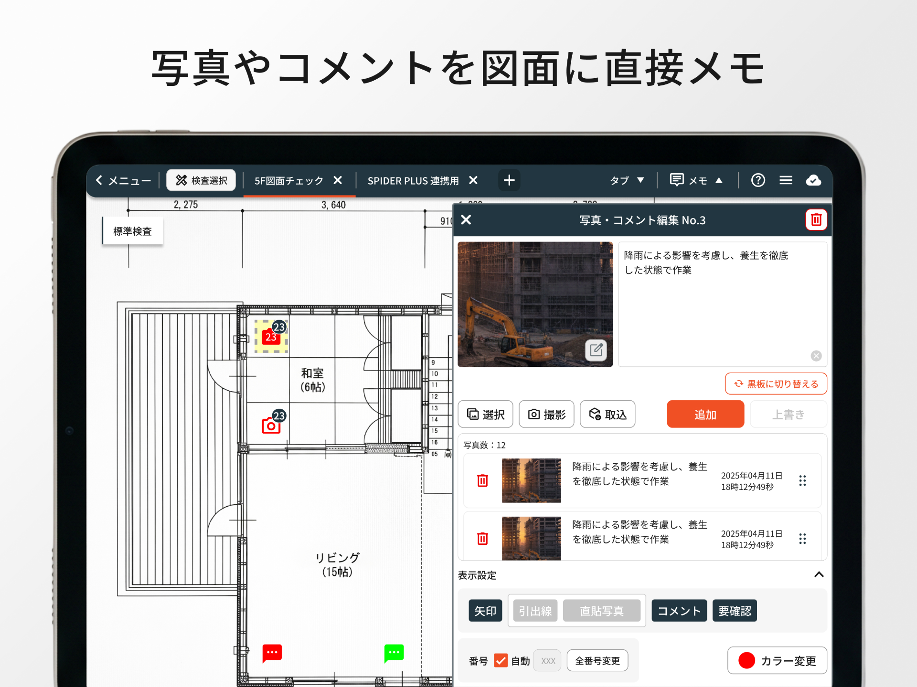
Task: Go back to メニュー
Action: pyautogui.click(x=124, y=180)
